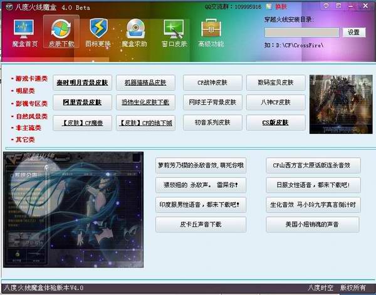Viewport: 376px width, 295px height.
Task: Open the 图标更换 icon changer
Action: pyautogui.click(x=98, y=33)
